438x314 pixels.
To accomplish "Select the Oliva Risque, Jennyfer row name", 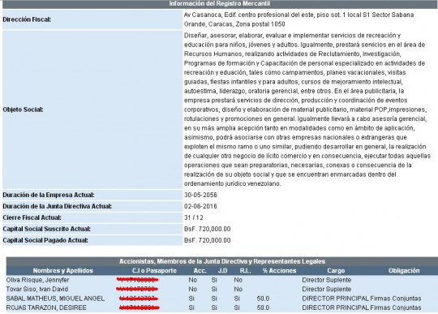I will click(37, 280).
